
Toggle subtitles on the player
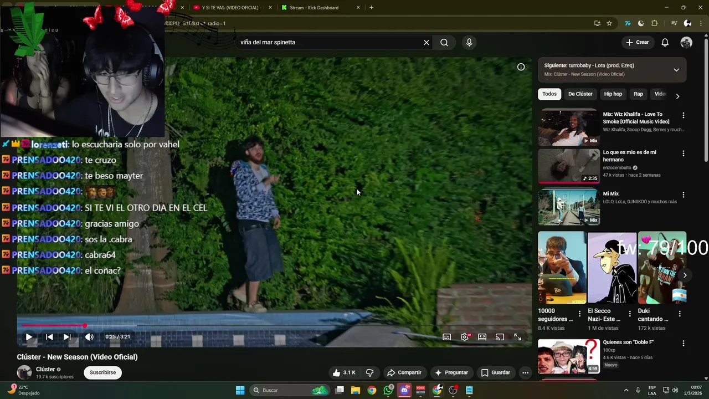click(447, 337)
